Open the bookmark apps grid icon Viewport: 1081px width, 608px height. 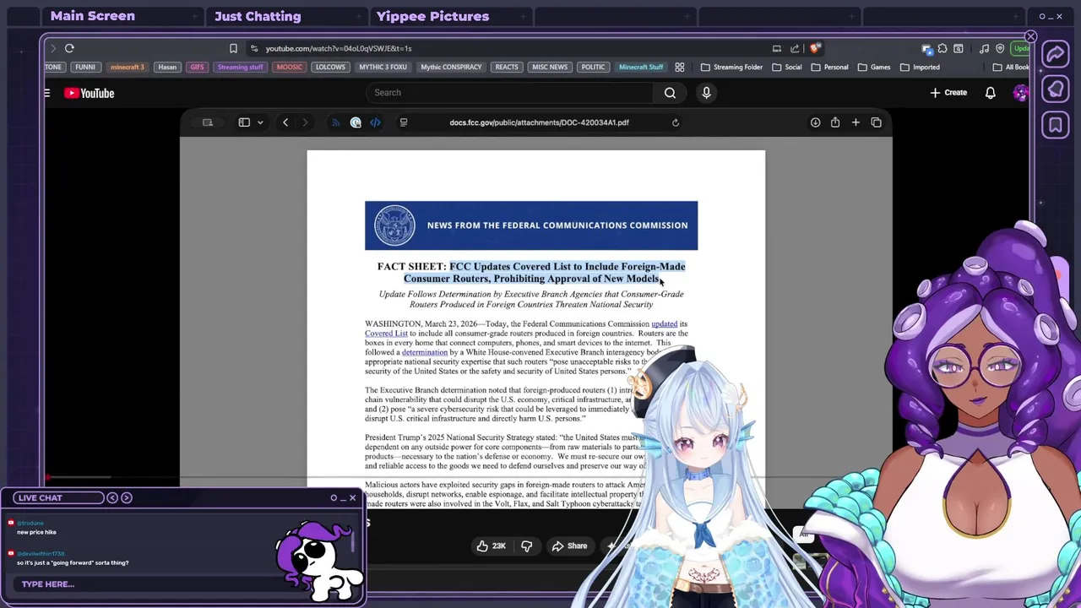680,67
